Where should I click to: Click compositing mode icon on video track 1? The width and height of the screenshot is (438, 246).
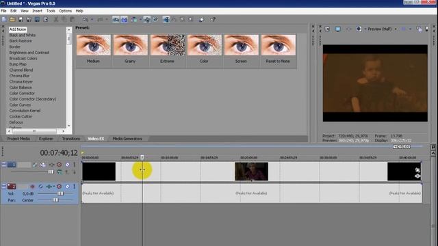[x=60, y=172]
